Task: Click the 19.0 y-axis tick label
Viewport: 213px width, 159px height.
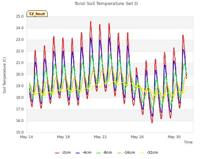Action: click(20, 86)
